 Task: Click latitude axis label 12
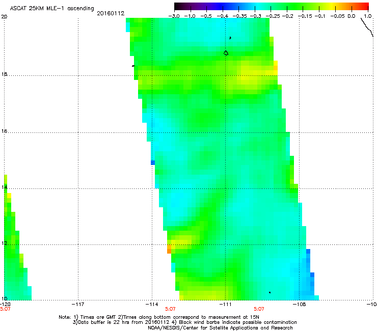[x=4, y=243]
